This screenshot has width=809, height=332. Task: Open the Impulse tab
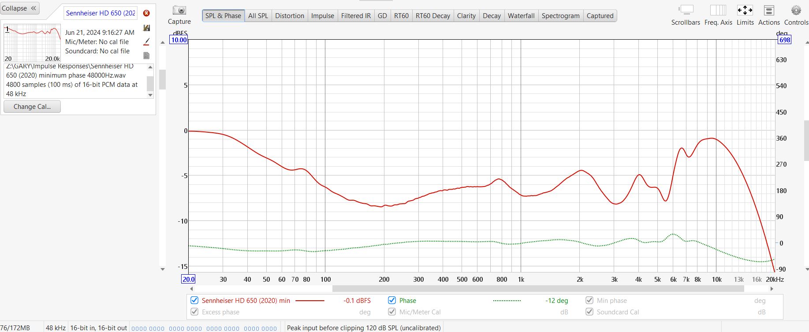[x=323, y=16]
